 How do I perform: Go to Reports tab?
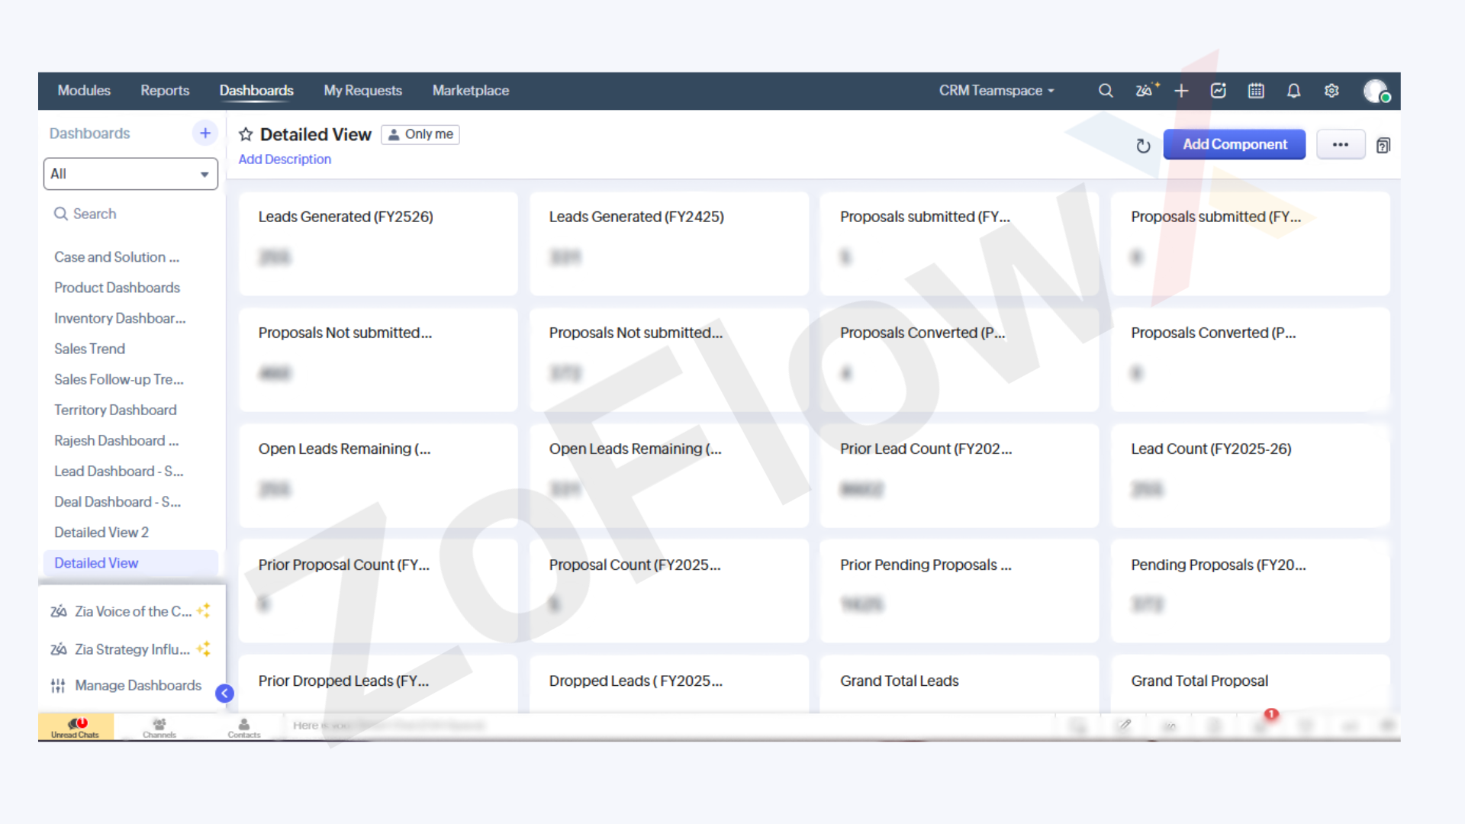pos(165,90)
